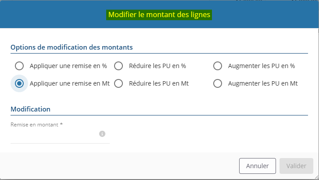Enable the 'Augmenter les PU en Mt' radio circle
This screenshot has width=319, height=180.
tap(218, 83)
